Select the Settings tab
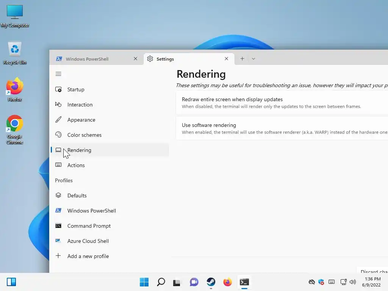 189,59
